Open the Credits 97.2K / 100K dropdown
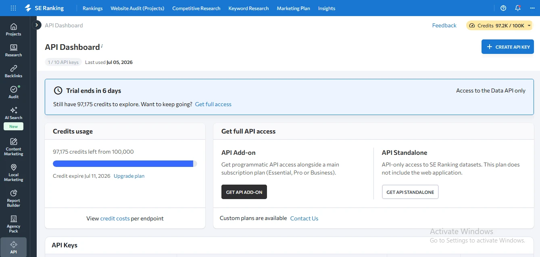This screenshot has width=540, height=257. [499, 25]
